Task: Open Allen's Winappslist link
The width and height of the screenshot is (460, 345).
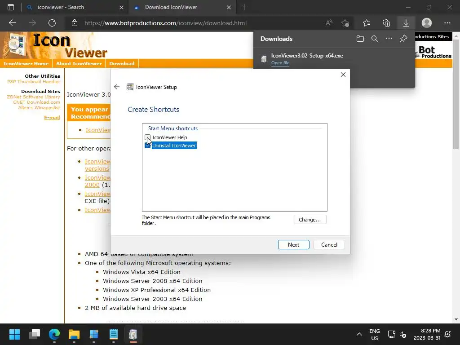Action: [x=39, y=108]
